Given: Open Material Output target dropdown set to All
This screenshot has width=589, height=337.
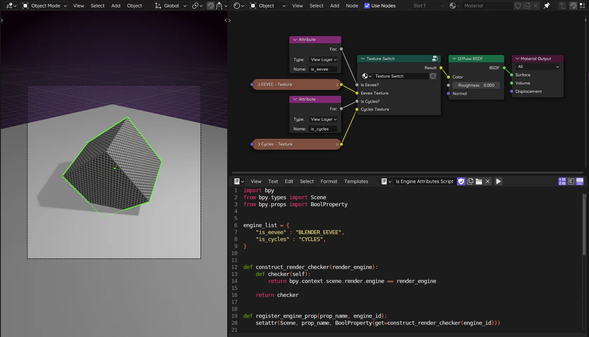Looking at the screenshot, I should (x=537, y=67).
